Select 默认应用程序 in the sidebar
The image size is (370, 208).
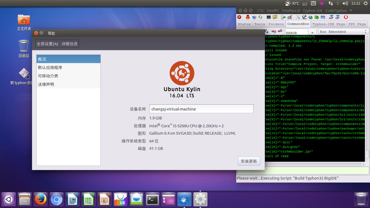[69, 67]
